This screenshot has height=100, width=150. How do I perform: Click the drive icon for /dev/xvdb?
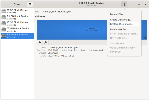(4, 17)
